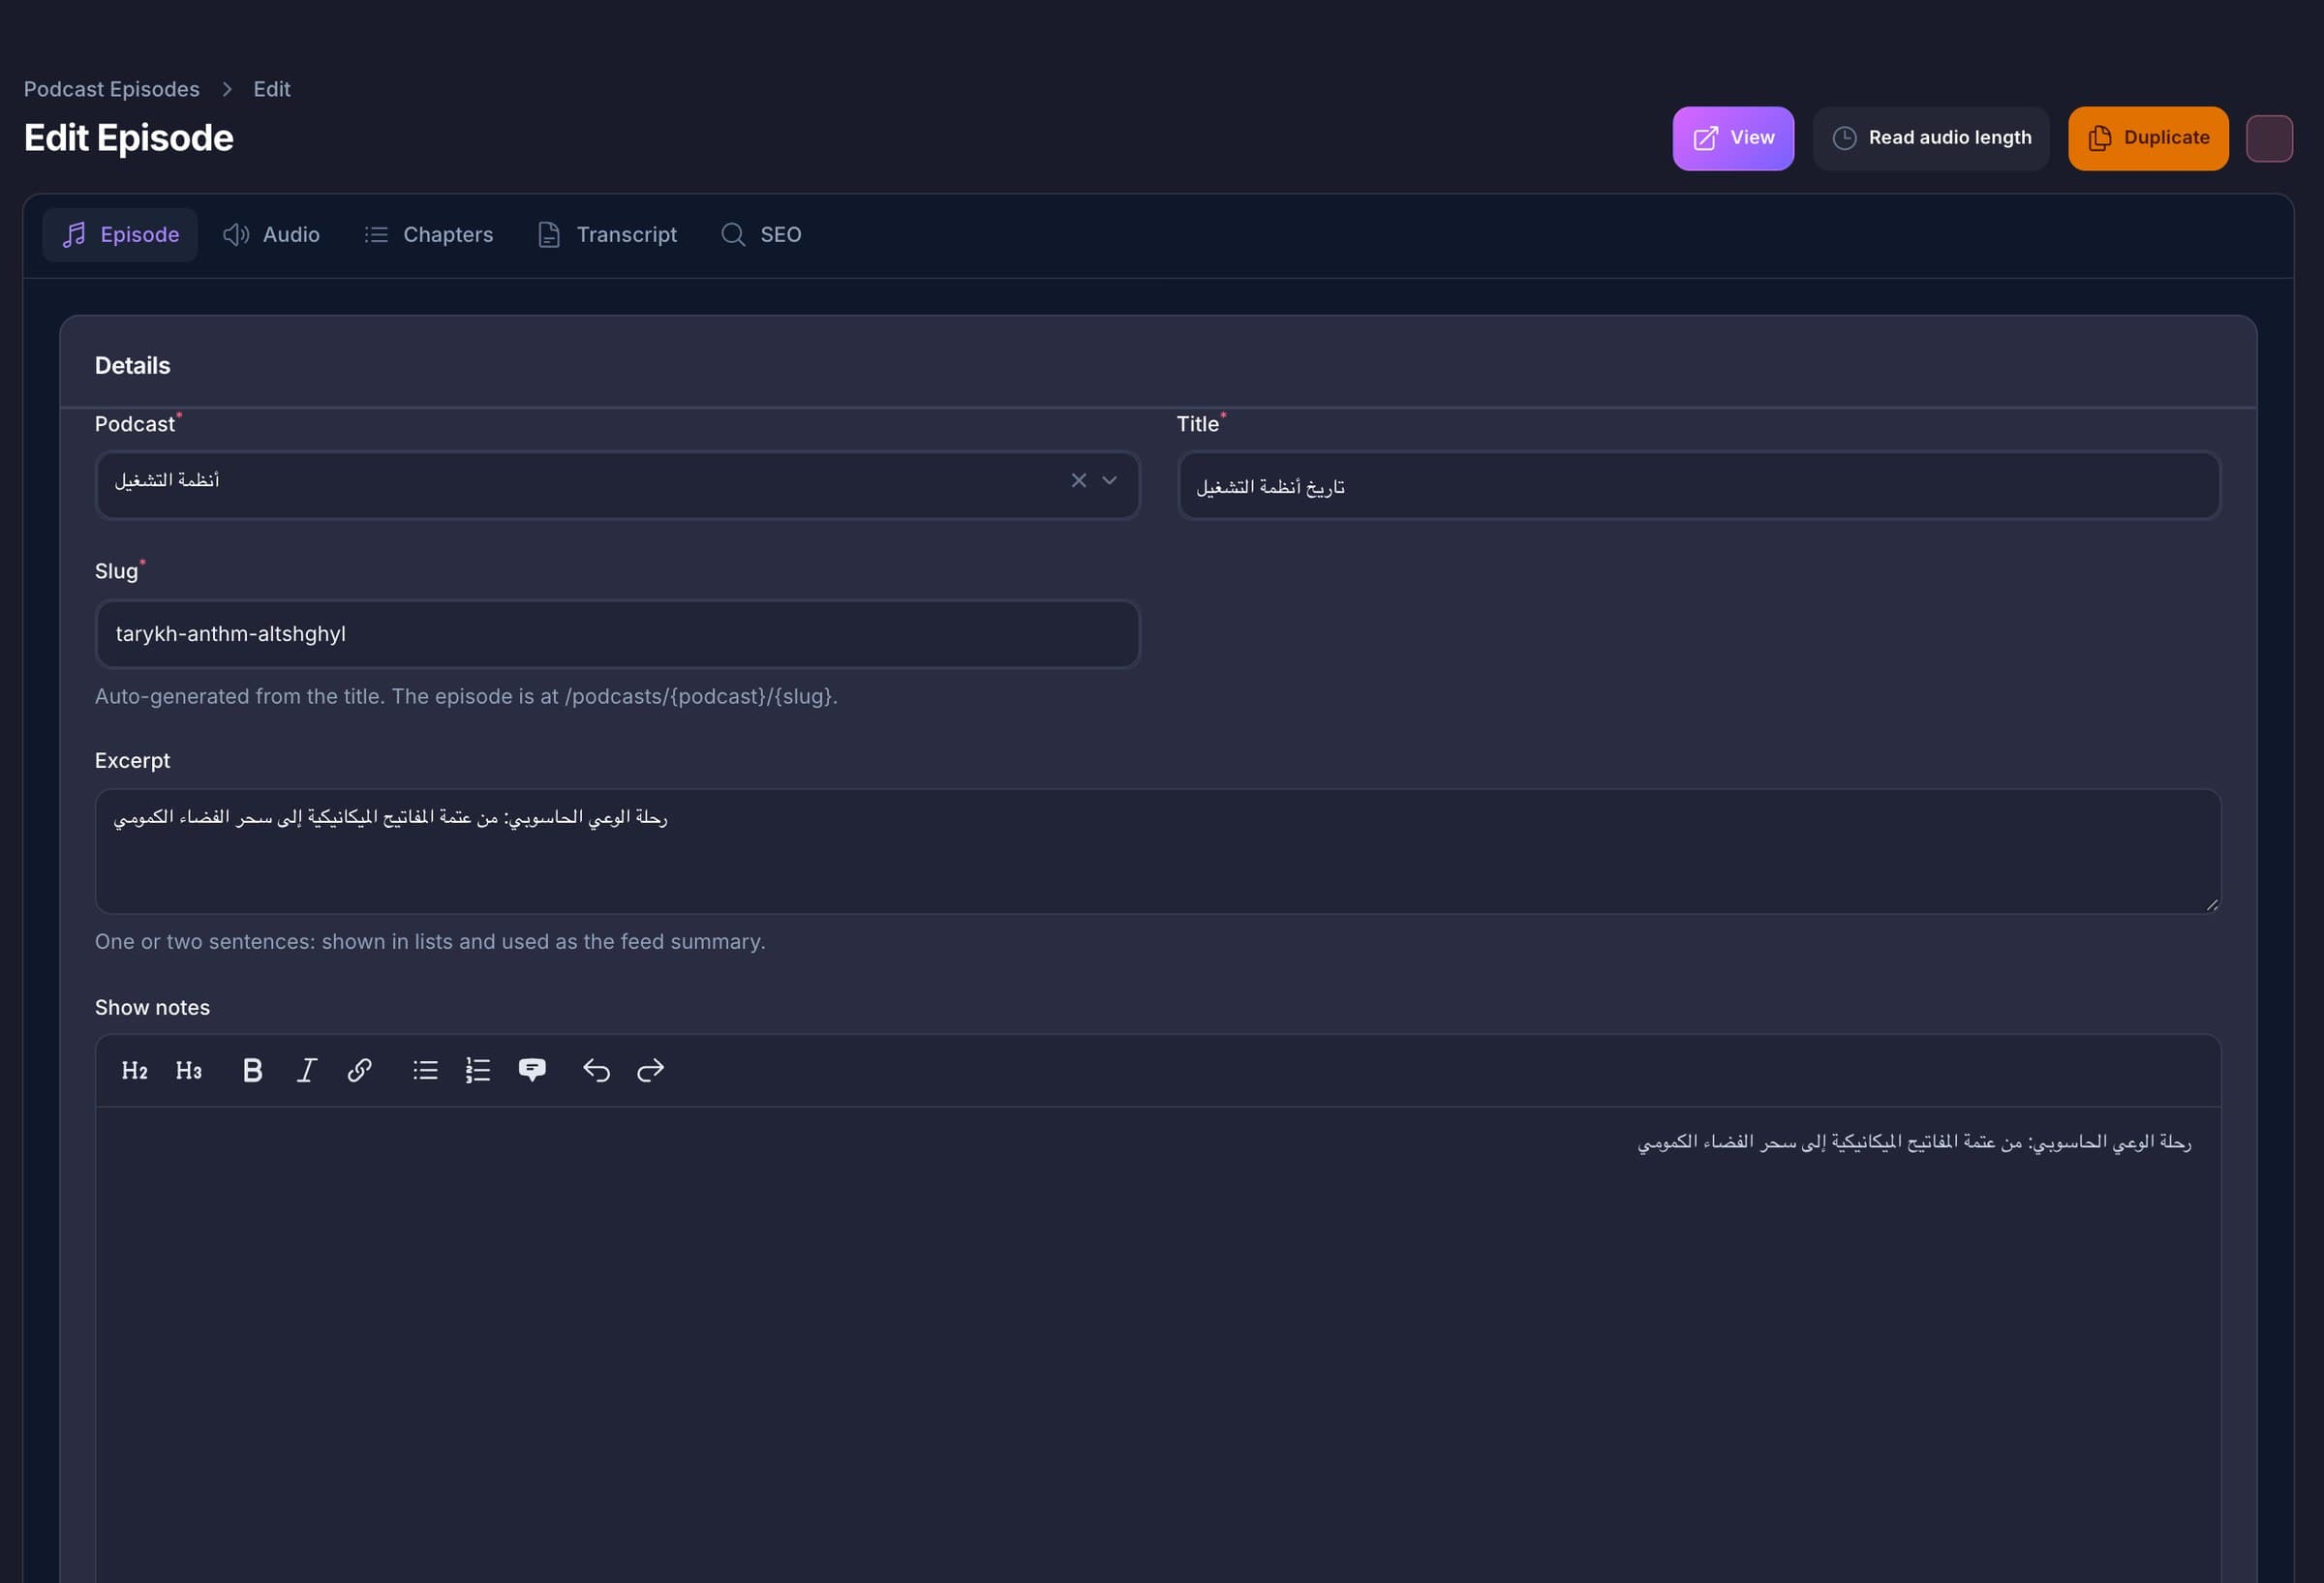Screen dimensions: 2324x1583
Task: Focus the Slug input field
Action: [x=618, y=634]
